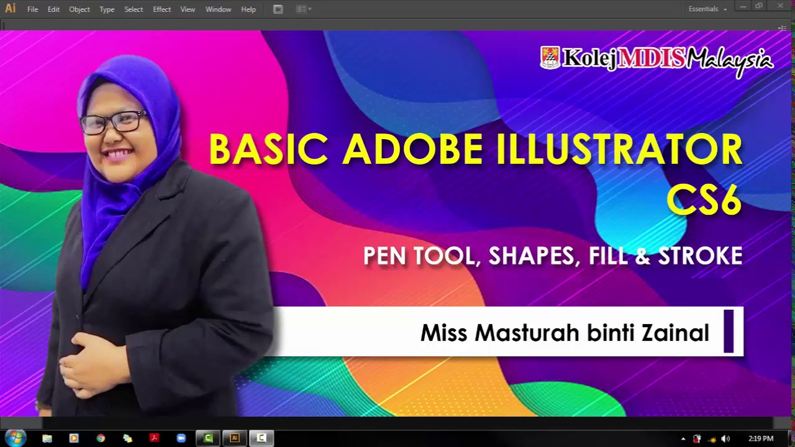
Task: Open the network status tray icon
Action: 712,439
